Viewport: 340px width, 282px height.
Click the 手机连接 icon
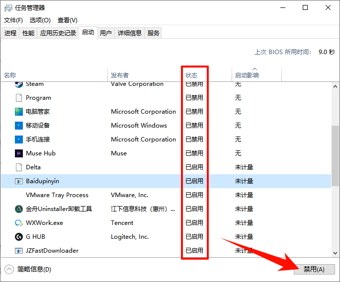pos(19,140)
